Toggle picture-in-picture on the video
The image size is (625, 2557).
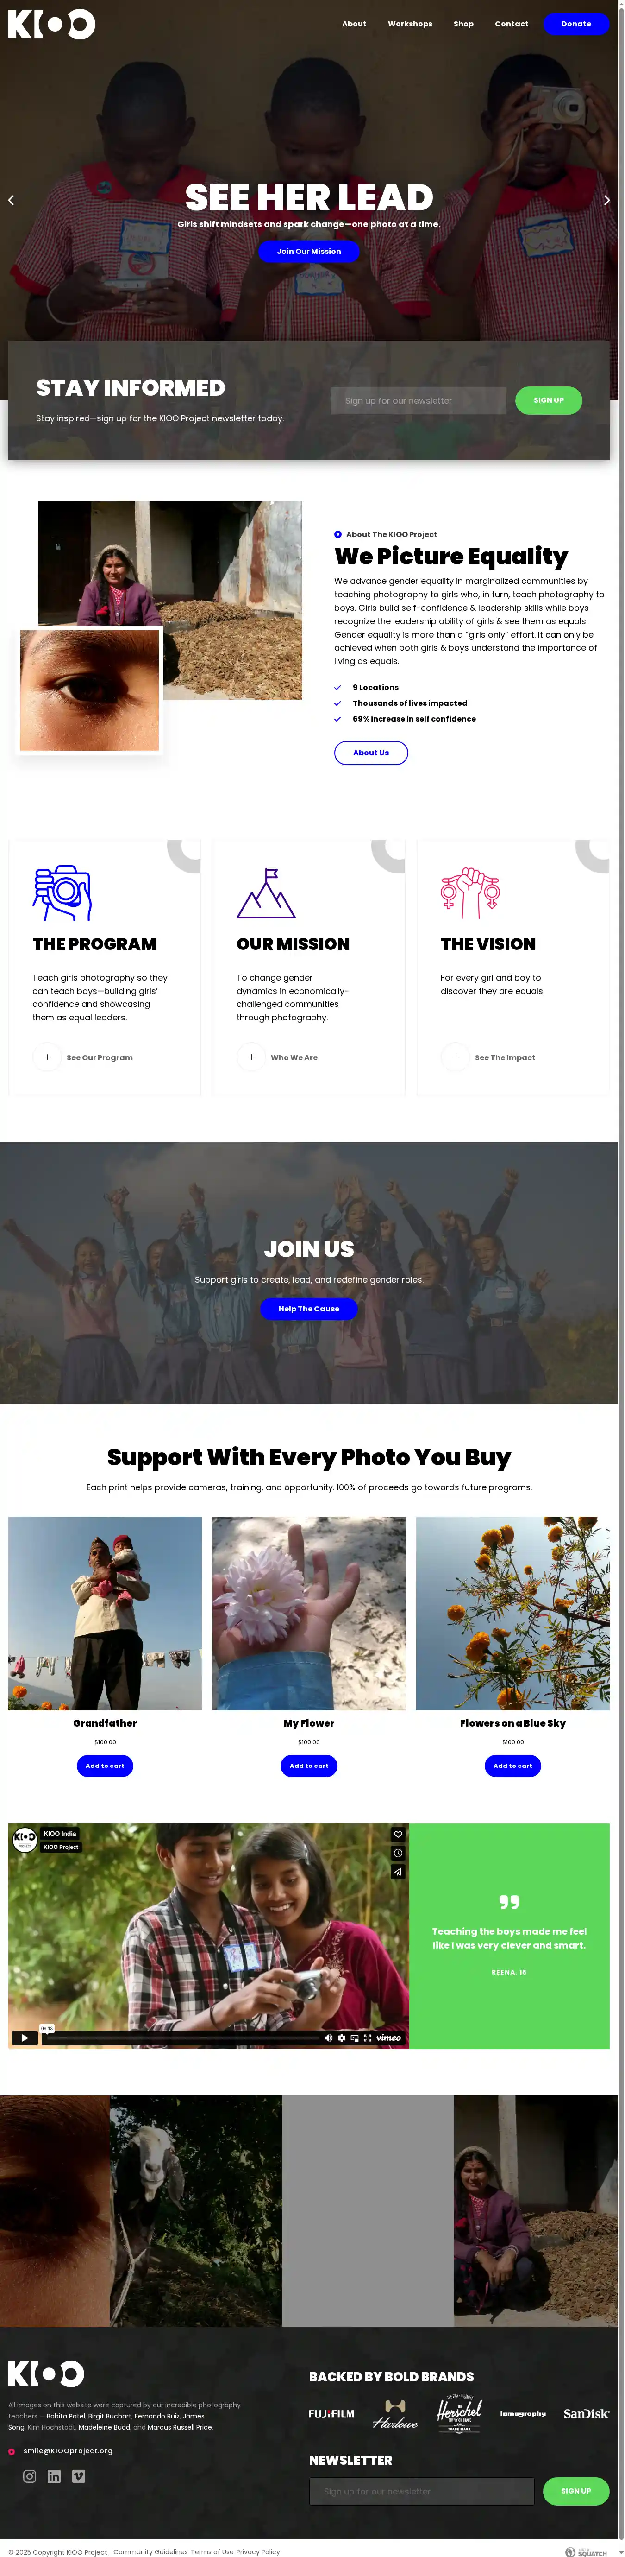coord(354,2038)
